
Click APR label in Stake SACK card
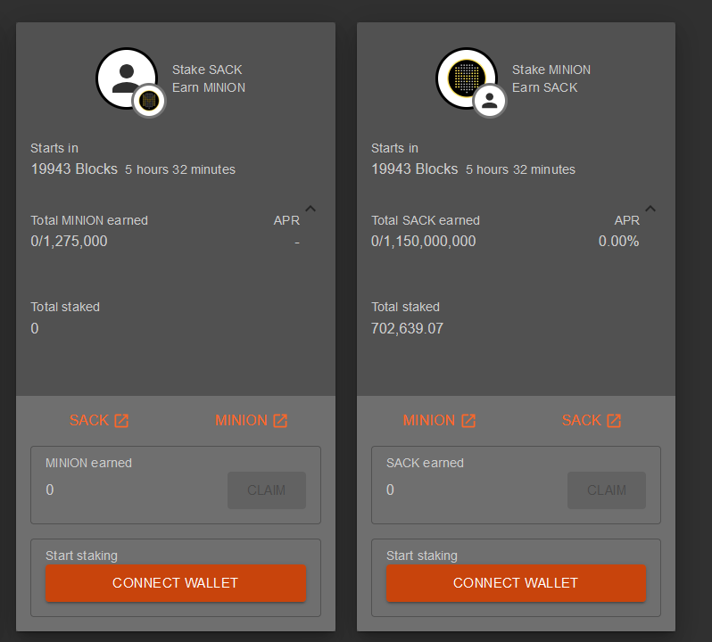[286, 220]
